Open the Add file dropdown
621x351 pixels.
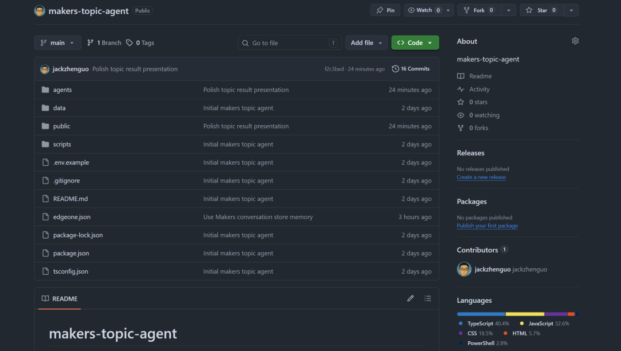point(366,42)
